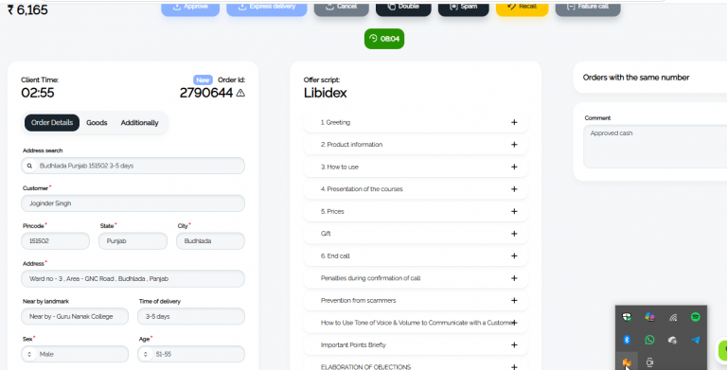Expand Tone of Voice & Volume section
This screenshot has height=370, width=727.
tap(416, 323)
